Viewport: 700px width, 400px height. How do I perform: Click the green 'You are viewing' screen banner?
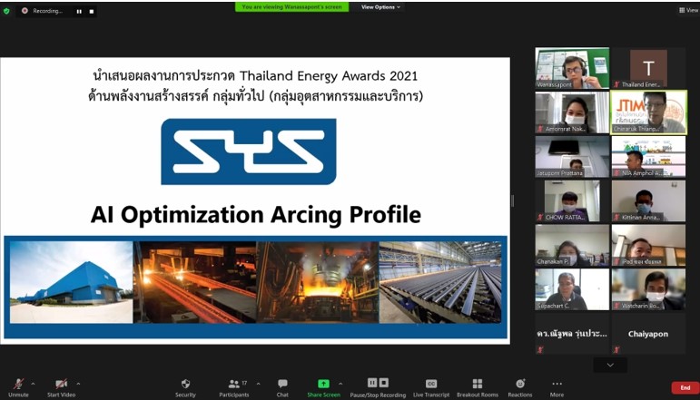pyautogui.click(x=292, y=7)
